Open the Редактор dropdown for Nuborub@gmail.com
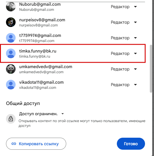This screenshot has height=156, width=154. 124,7
